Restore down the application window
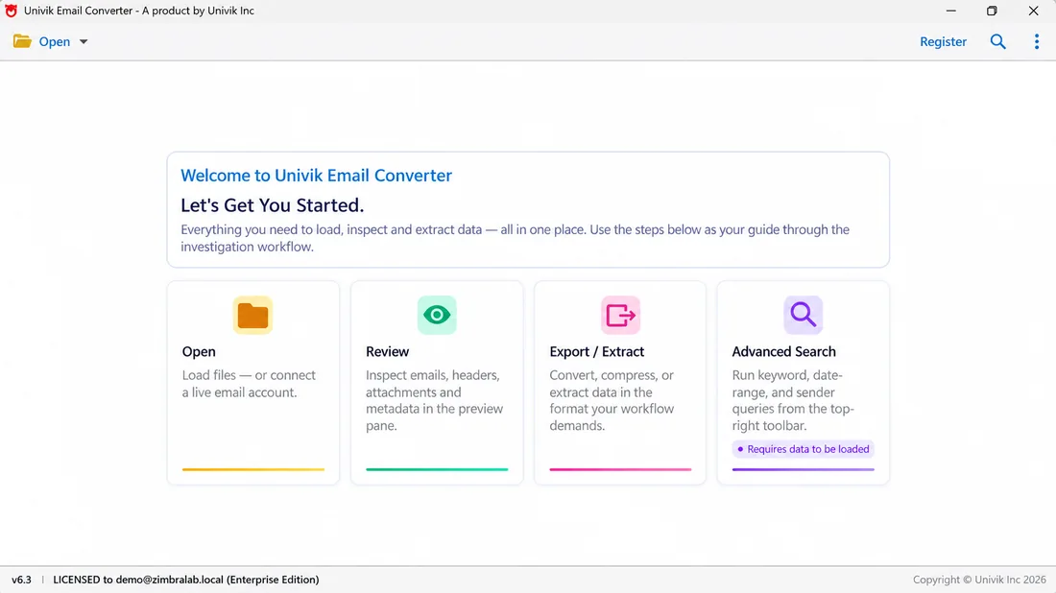 [992, 11]
